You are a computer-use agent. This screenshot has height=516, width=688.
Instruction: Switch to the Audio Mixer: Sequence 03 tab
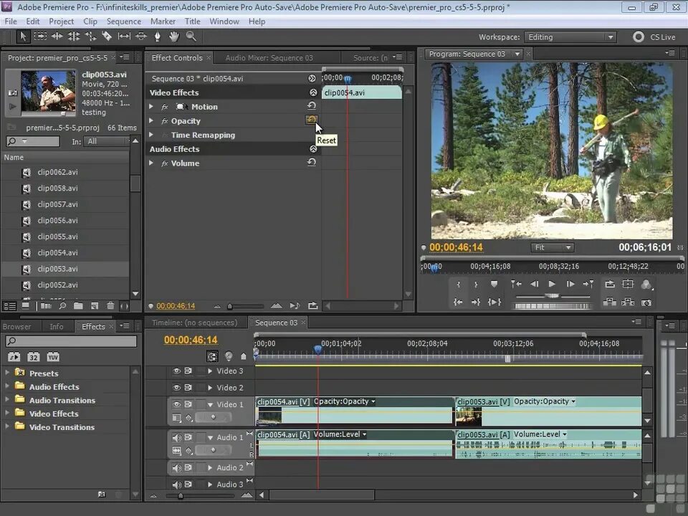point(269,58)
